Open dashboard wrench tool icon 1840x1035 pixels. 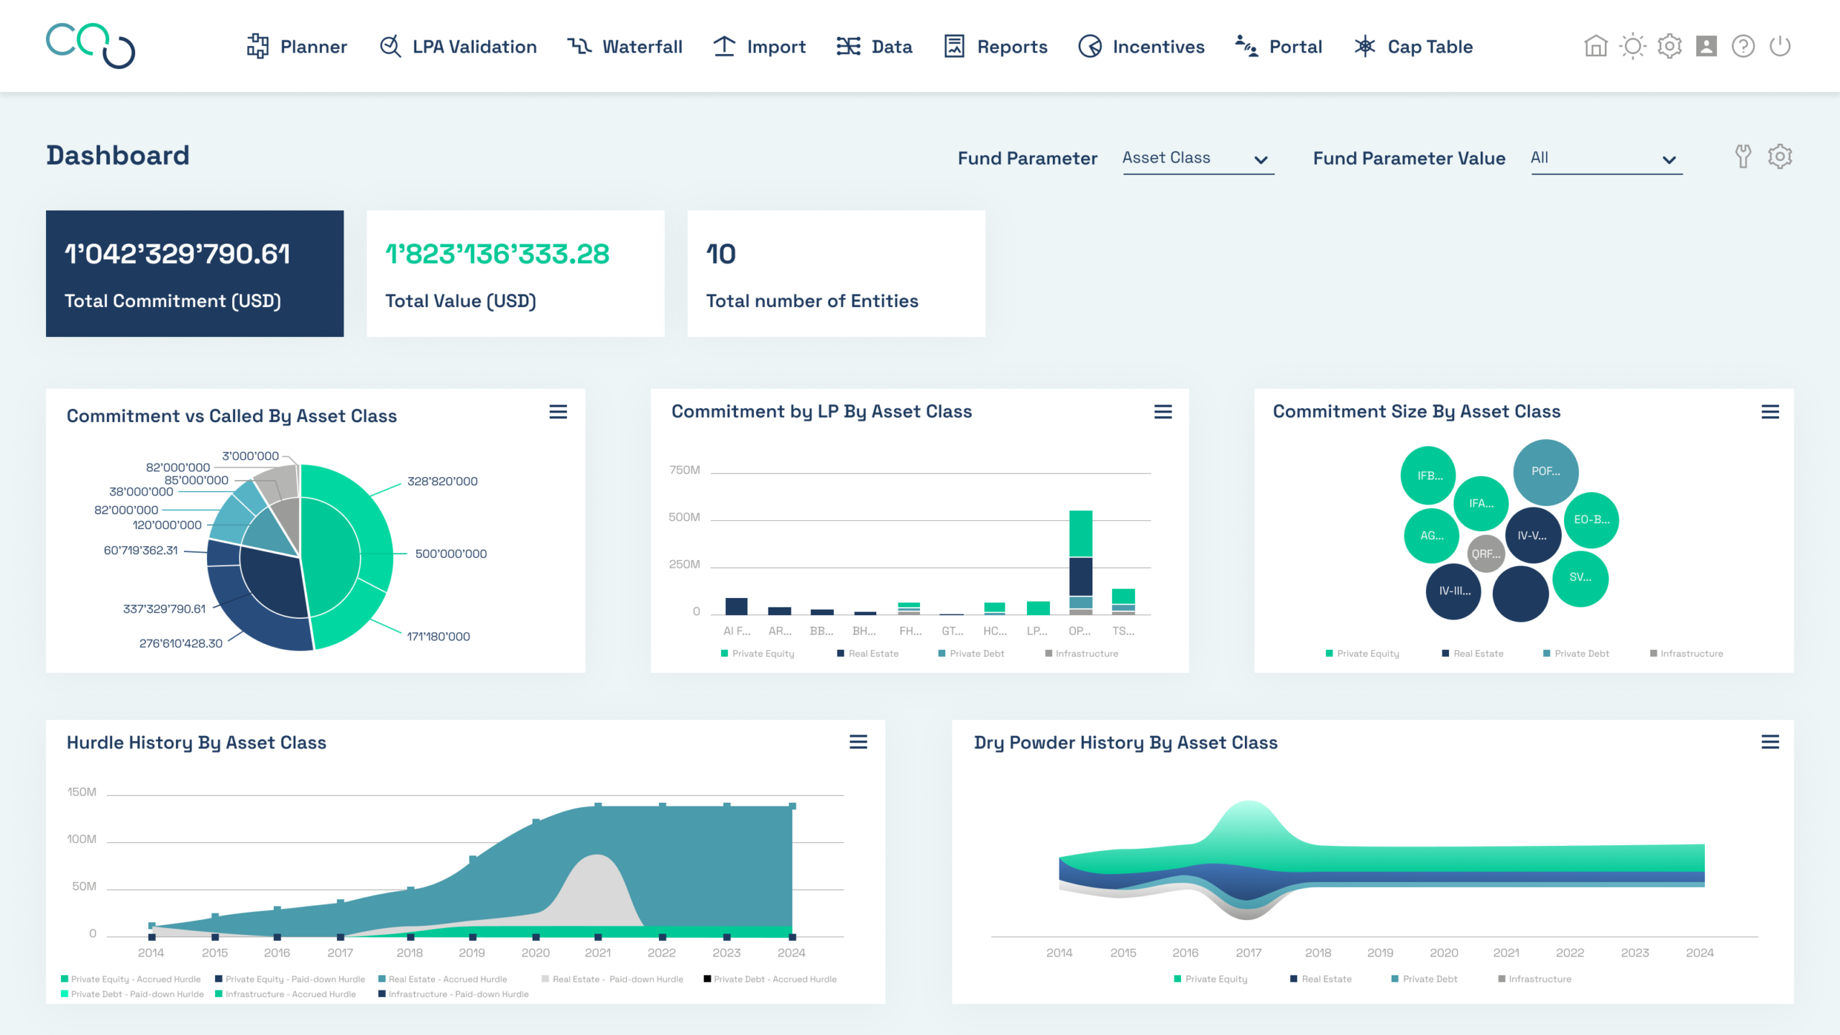[x=1743, y=156]
